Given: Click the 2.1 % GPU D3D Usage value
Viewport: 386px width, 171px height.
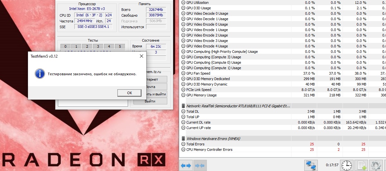Looking at the screenshot, I should 361,8.
